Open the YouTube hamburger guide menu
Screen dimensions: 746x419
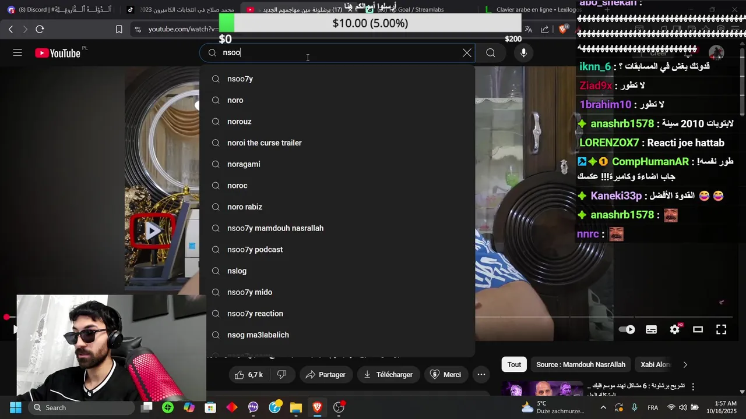[17, 53]
